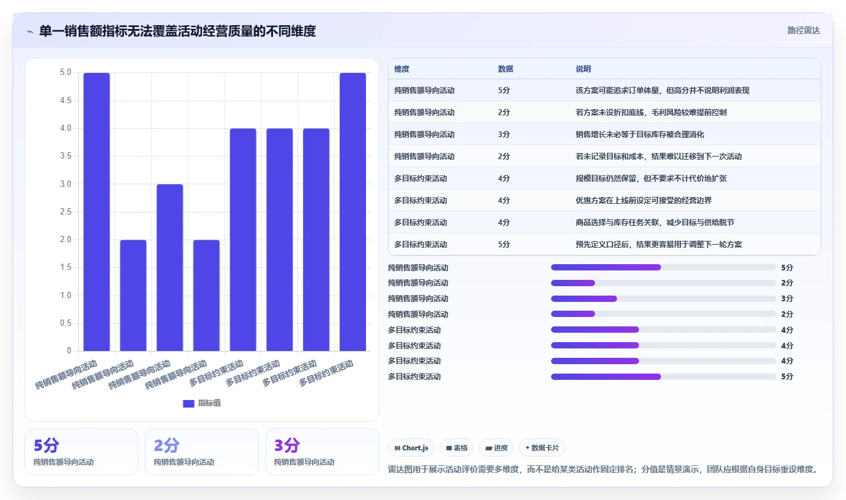Toggle the 指标值 legend color swatch
Viewport: 846px width, 500px height.
pyautogui.click(x=189, y=403)
